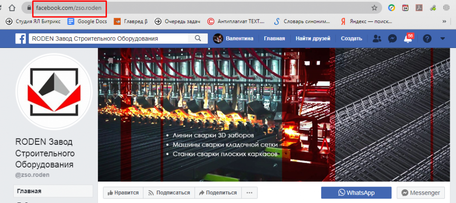Click the globe extension icon

tap(446, 8)
